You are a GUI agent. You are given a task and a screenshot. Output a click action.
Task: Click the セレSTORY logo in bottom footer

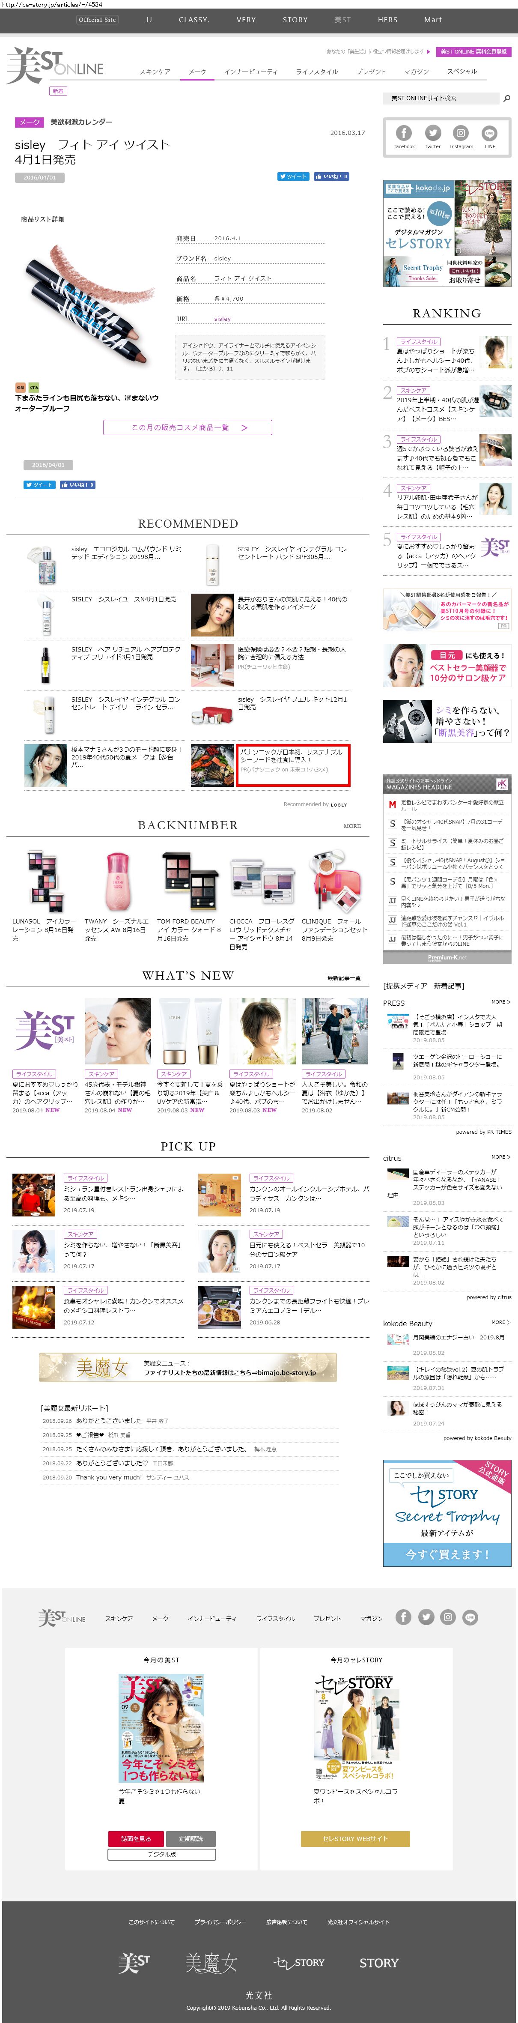[299, 1963]
